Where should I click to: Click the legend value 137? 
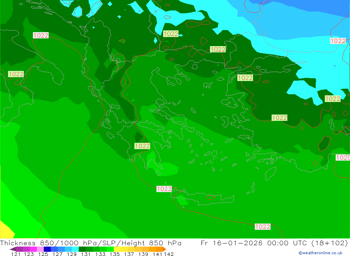[x=129, y=254]
